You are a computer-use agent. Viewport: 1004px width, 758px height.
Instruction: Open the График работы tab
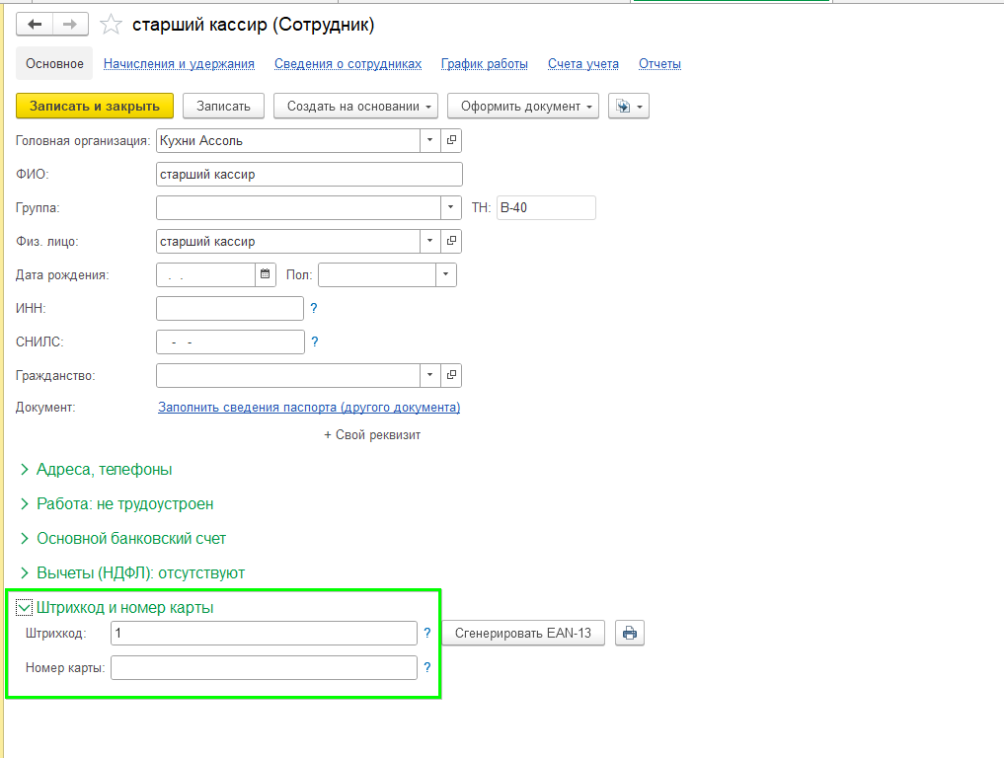pyautogui.click(x=484, y=64)
